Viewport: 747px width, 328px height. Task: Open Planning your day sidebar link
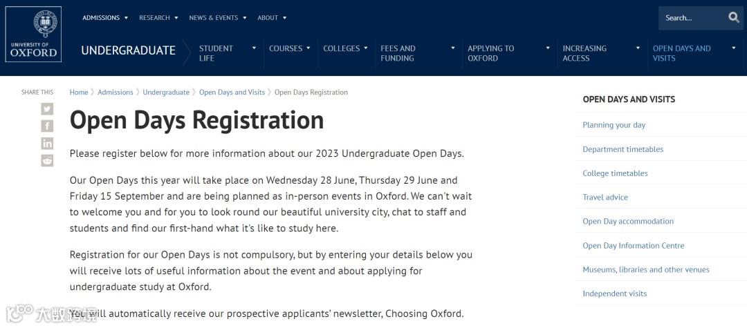click(x=614, y=125)
